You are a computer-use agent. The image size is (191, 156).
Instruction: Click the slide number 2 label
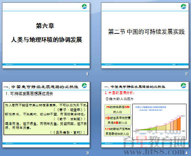[x=186, y=74]
